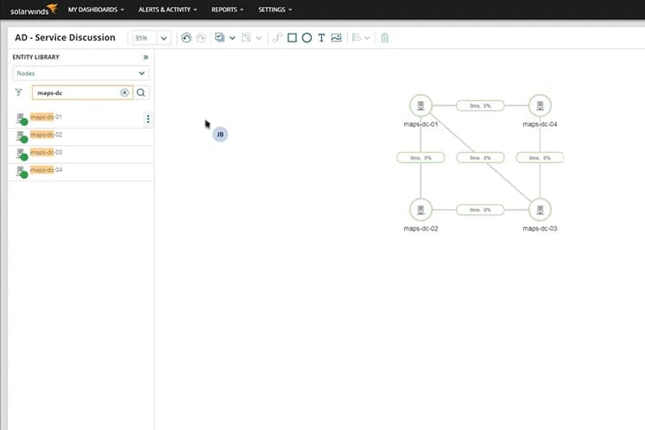The height and width of the screenshot is (430, 645).
Task: Expand the selection tool dropdown arrow
Action: [x=232, y=38]
